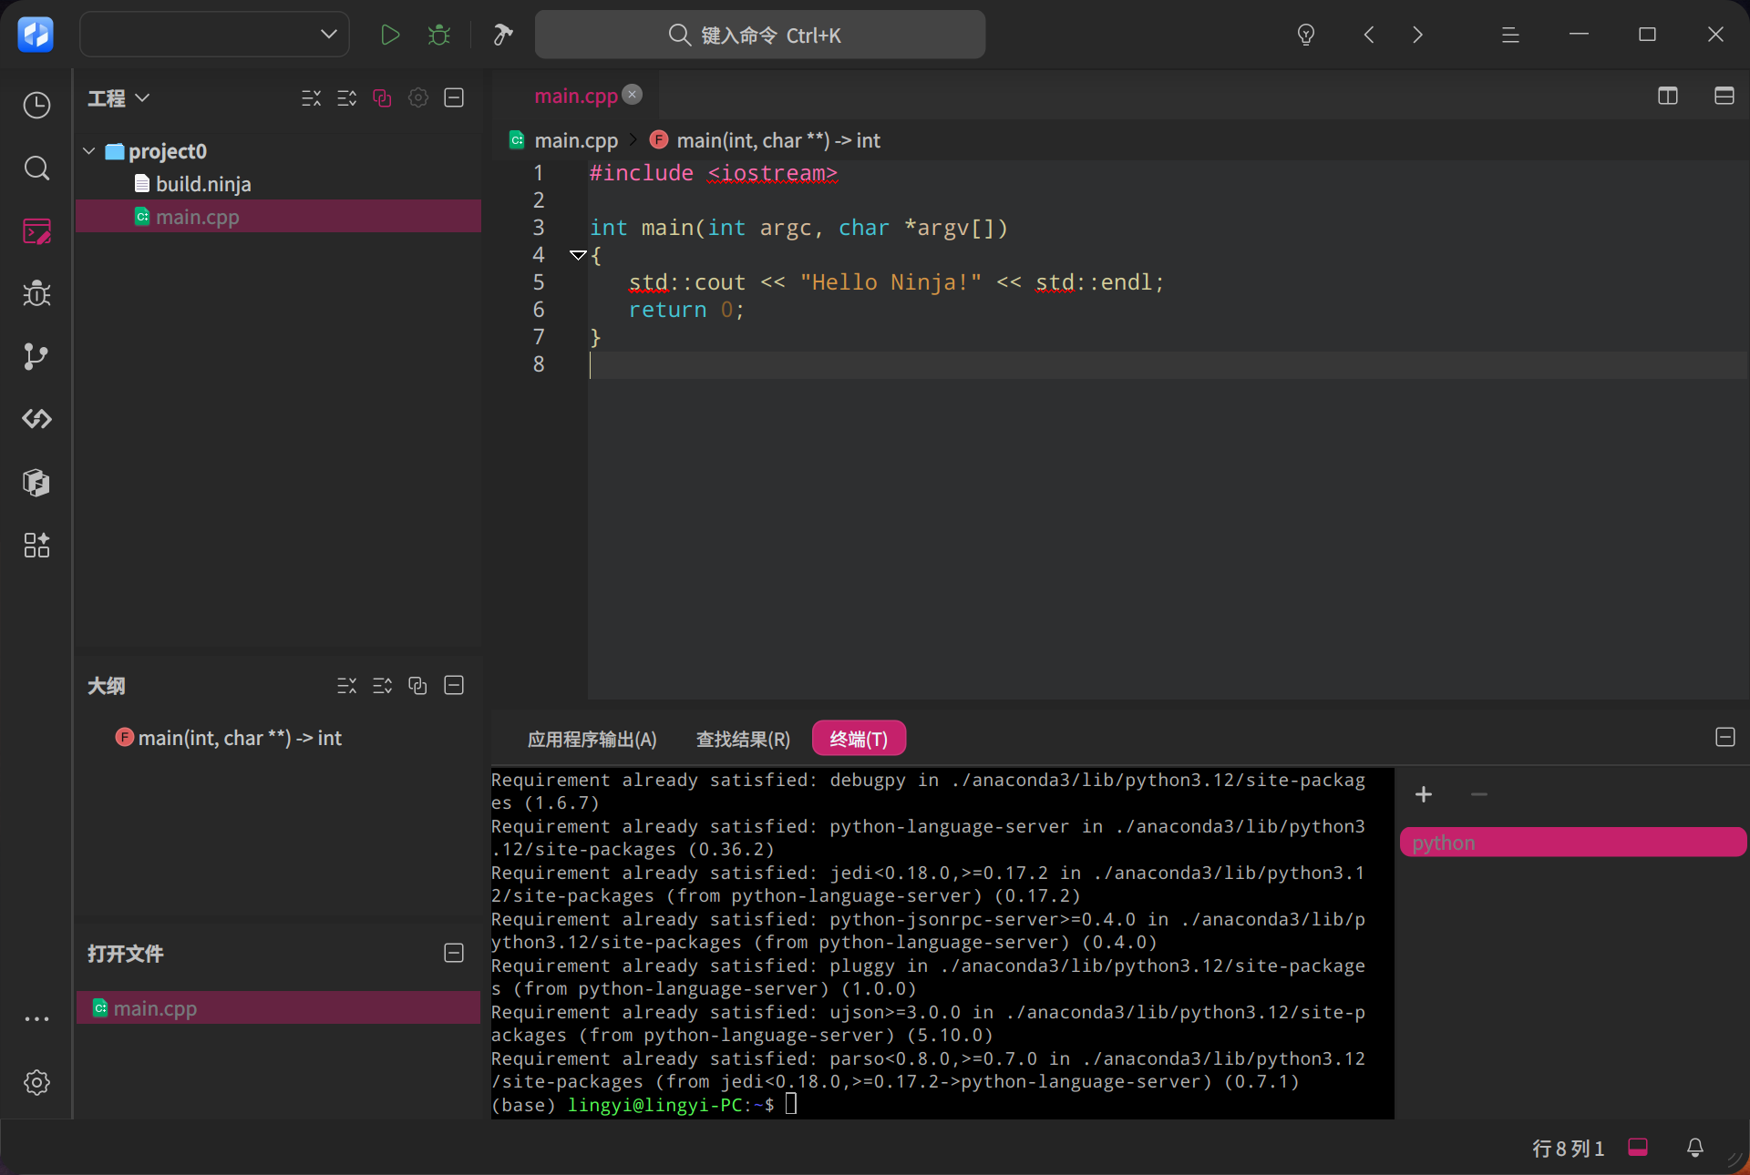Open the debug bug sidebar panel
This screenshot has height=1175, width=1750.
click(x=36, y=293)
